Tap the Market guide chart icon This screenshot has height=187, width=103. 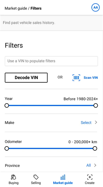[63, 177]
